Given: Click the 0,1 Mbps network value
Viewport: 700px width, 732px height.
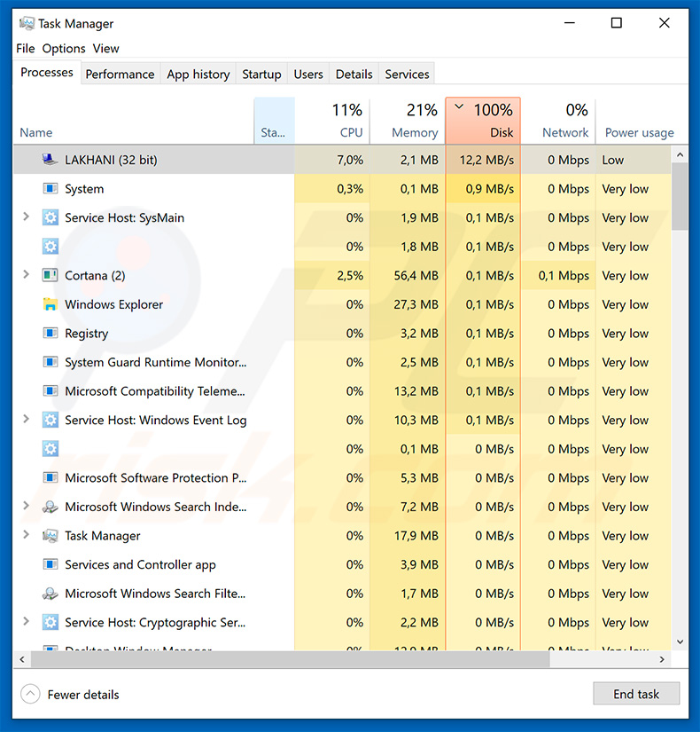Looking at the screenshot, I should 564,276.
